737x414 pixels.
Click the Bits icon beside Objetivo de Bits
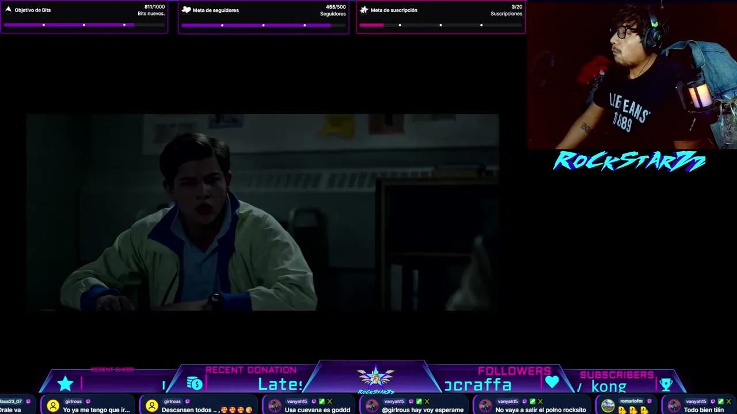(x=8, y=10)
